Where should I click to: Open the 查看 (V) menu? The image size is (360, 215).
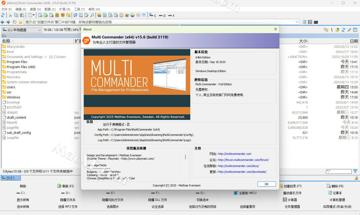click(35, 9)
